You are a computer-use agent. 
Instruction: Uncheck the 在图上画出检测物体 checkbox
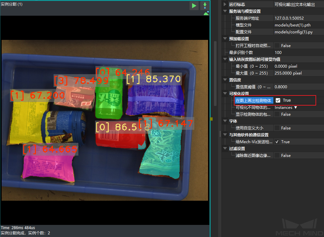click(278, 100)
